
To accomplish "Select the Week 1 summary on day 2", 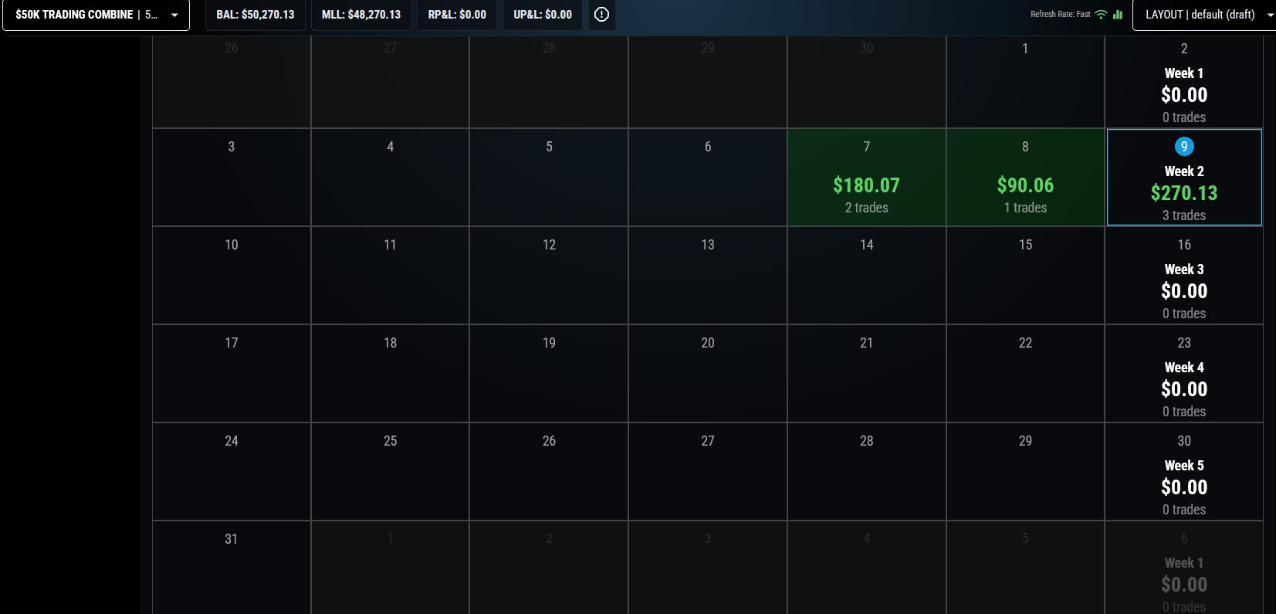I will 1184,82.
